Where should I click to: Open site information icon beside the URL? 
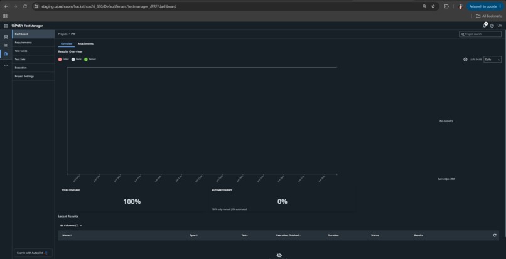(x=36, y=6)
